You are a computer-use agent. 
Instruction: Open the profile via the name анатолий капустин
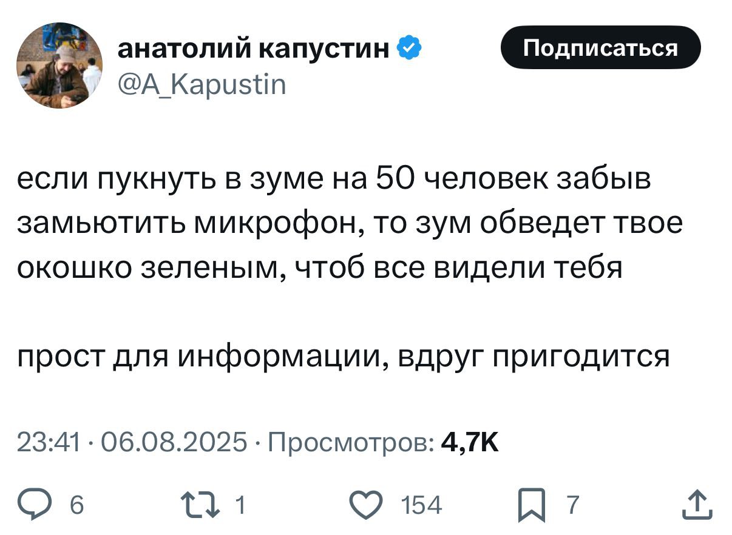pyautogui.click(x=252, y=50)
